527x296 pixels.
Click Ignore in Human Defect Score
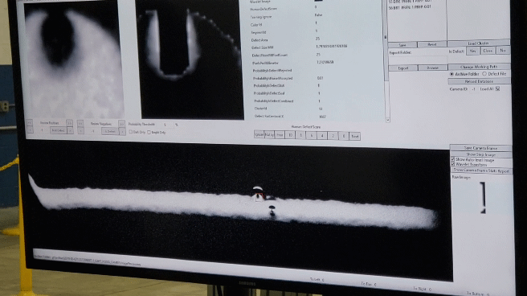(x=259, y=134)
